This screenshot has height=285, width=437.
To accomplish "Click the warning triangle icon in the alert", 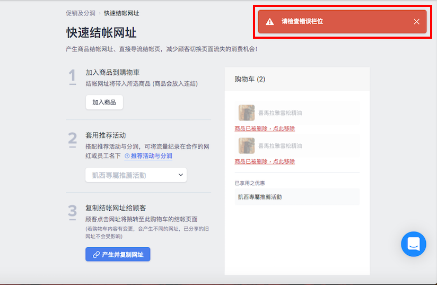I will tap(269, 22).
